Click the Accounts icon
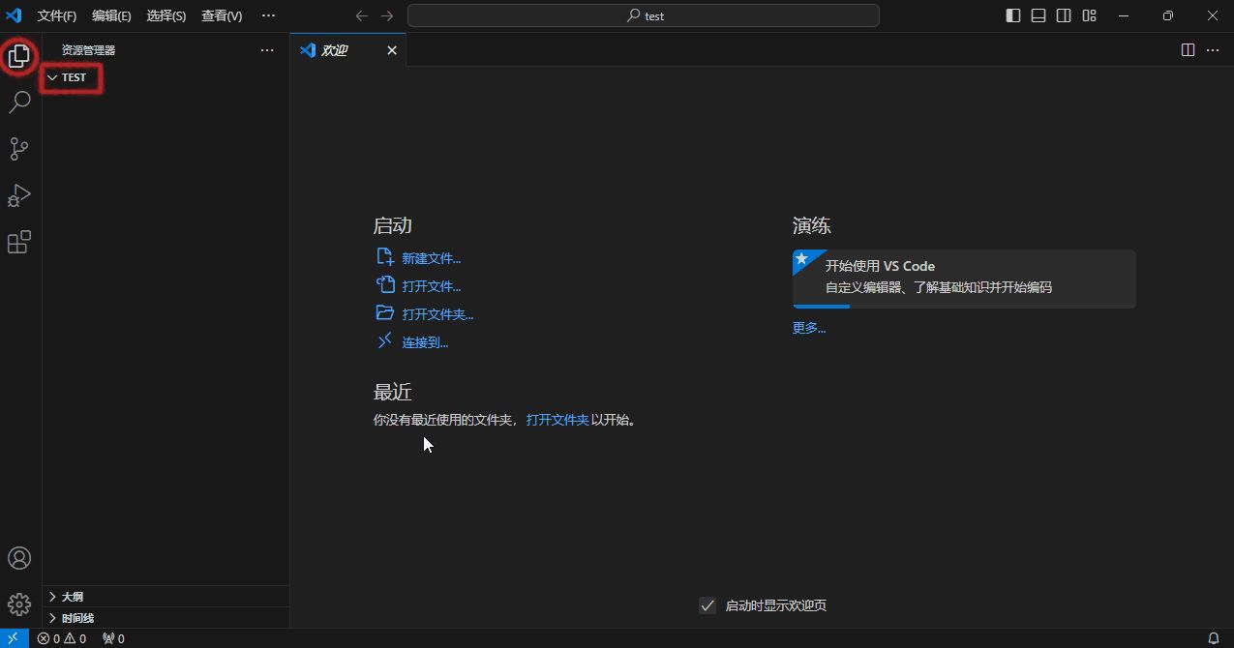Viewport: 1234px width, 648px height. (x=19, y=557)
